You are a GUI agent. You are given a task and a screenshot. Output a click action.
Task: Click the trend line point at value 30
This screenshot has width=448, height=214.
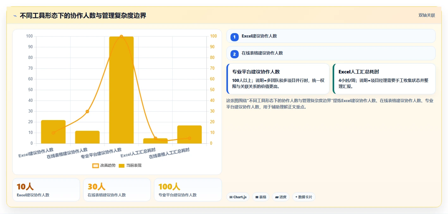click(x=87, y=111)
